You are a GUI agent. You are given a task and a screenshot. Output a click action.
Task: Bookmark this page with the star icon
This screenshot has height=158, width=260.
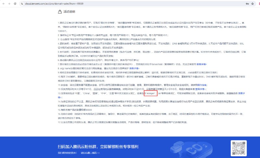click(253, 4)
